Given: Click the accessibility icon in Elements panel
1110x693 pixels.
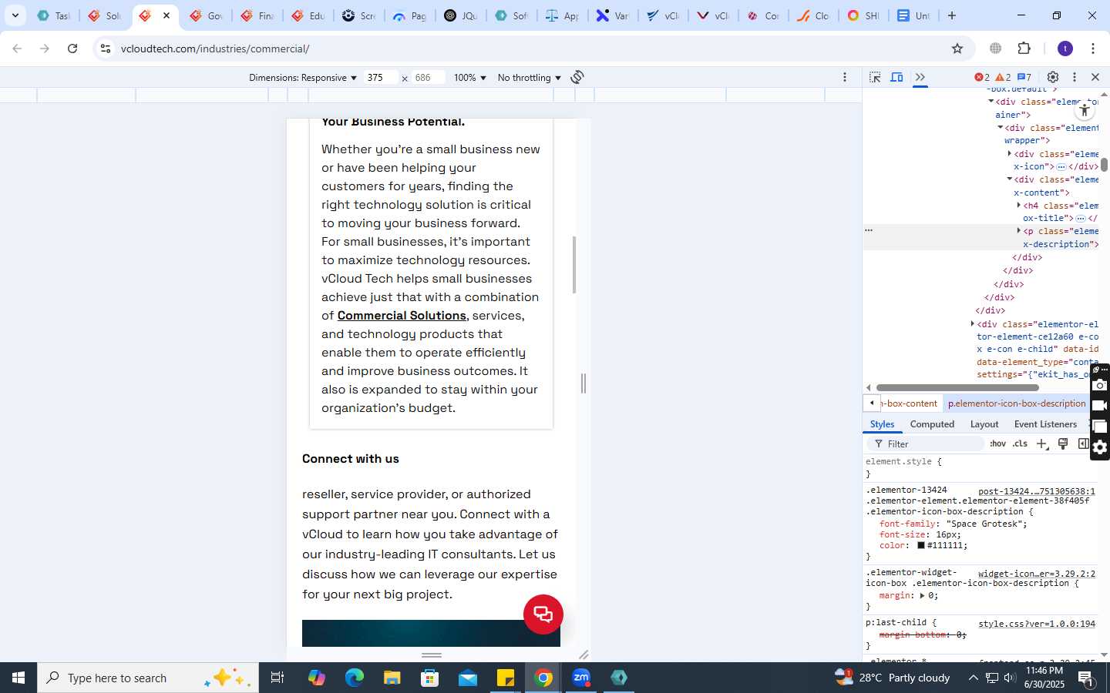Looking at the screenshot, I should point(1085,110).
